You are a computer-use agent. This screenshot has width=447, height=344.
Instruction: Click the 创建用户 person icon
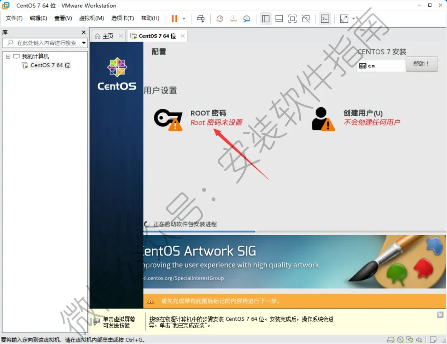coord(323,119)
